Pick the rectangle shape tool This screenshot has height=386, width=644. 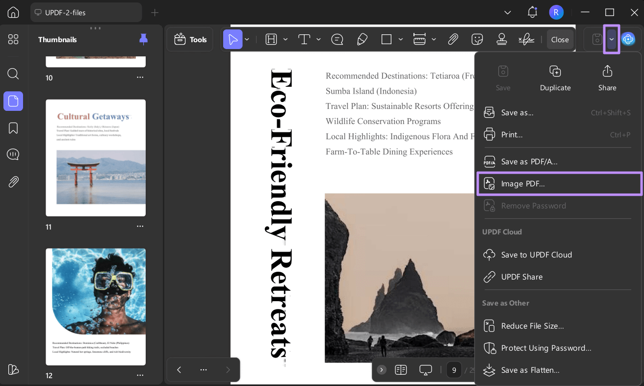[x=386, y=39]
